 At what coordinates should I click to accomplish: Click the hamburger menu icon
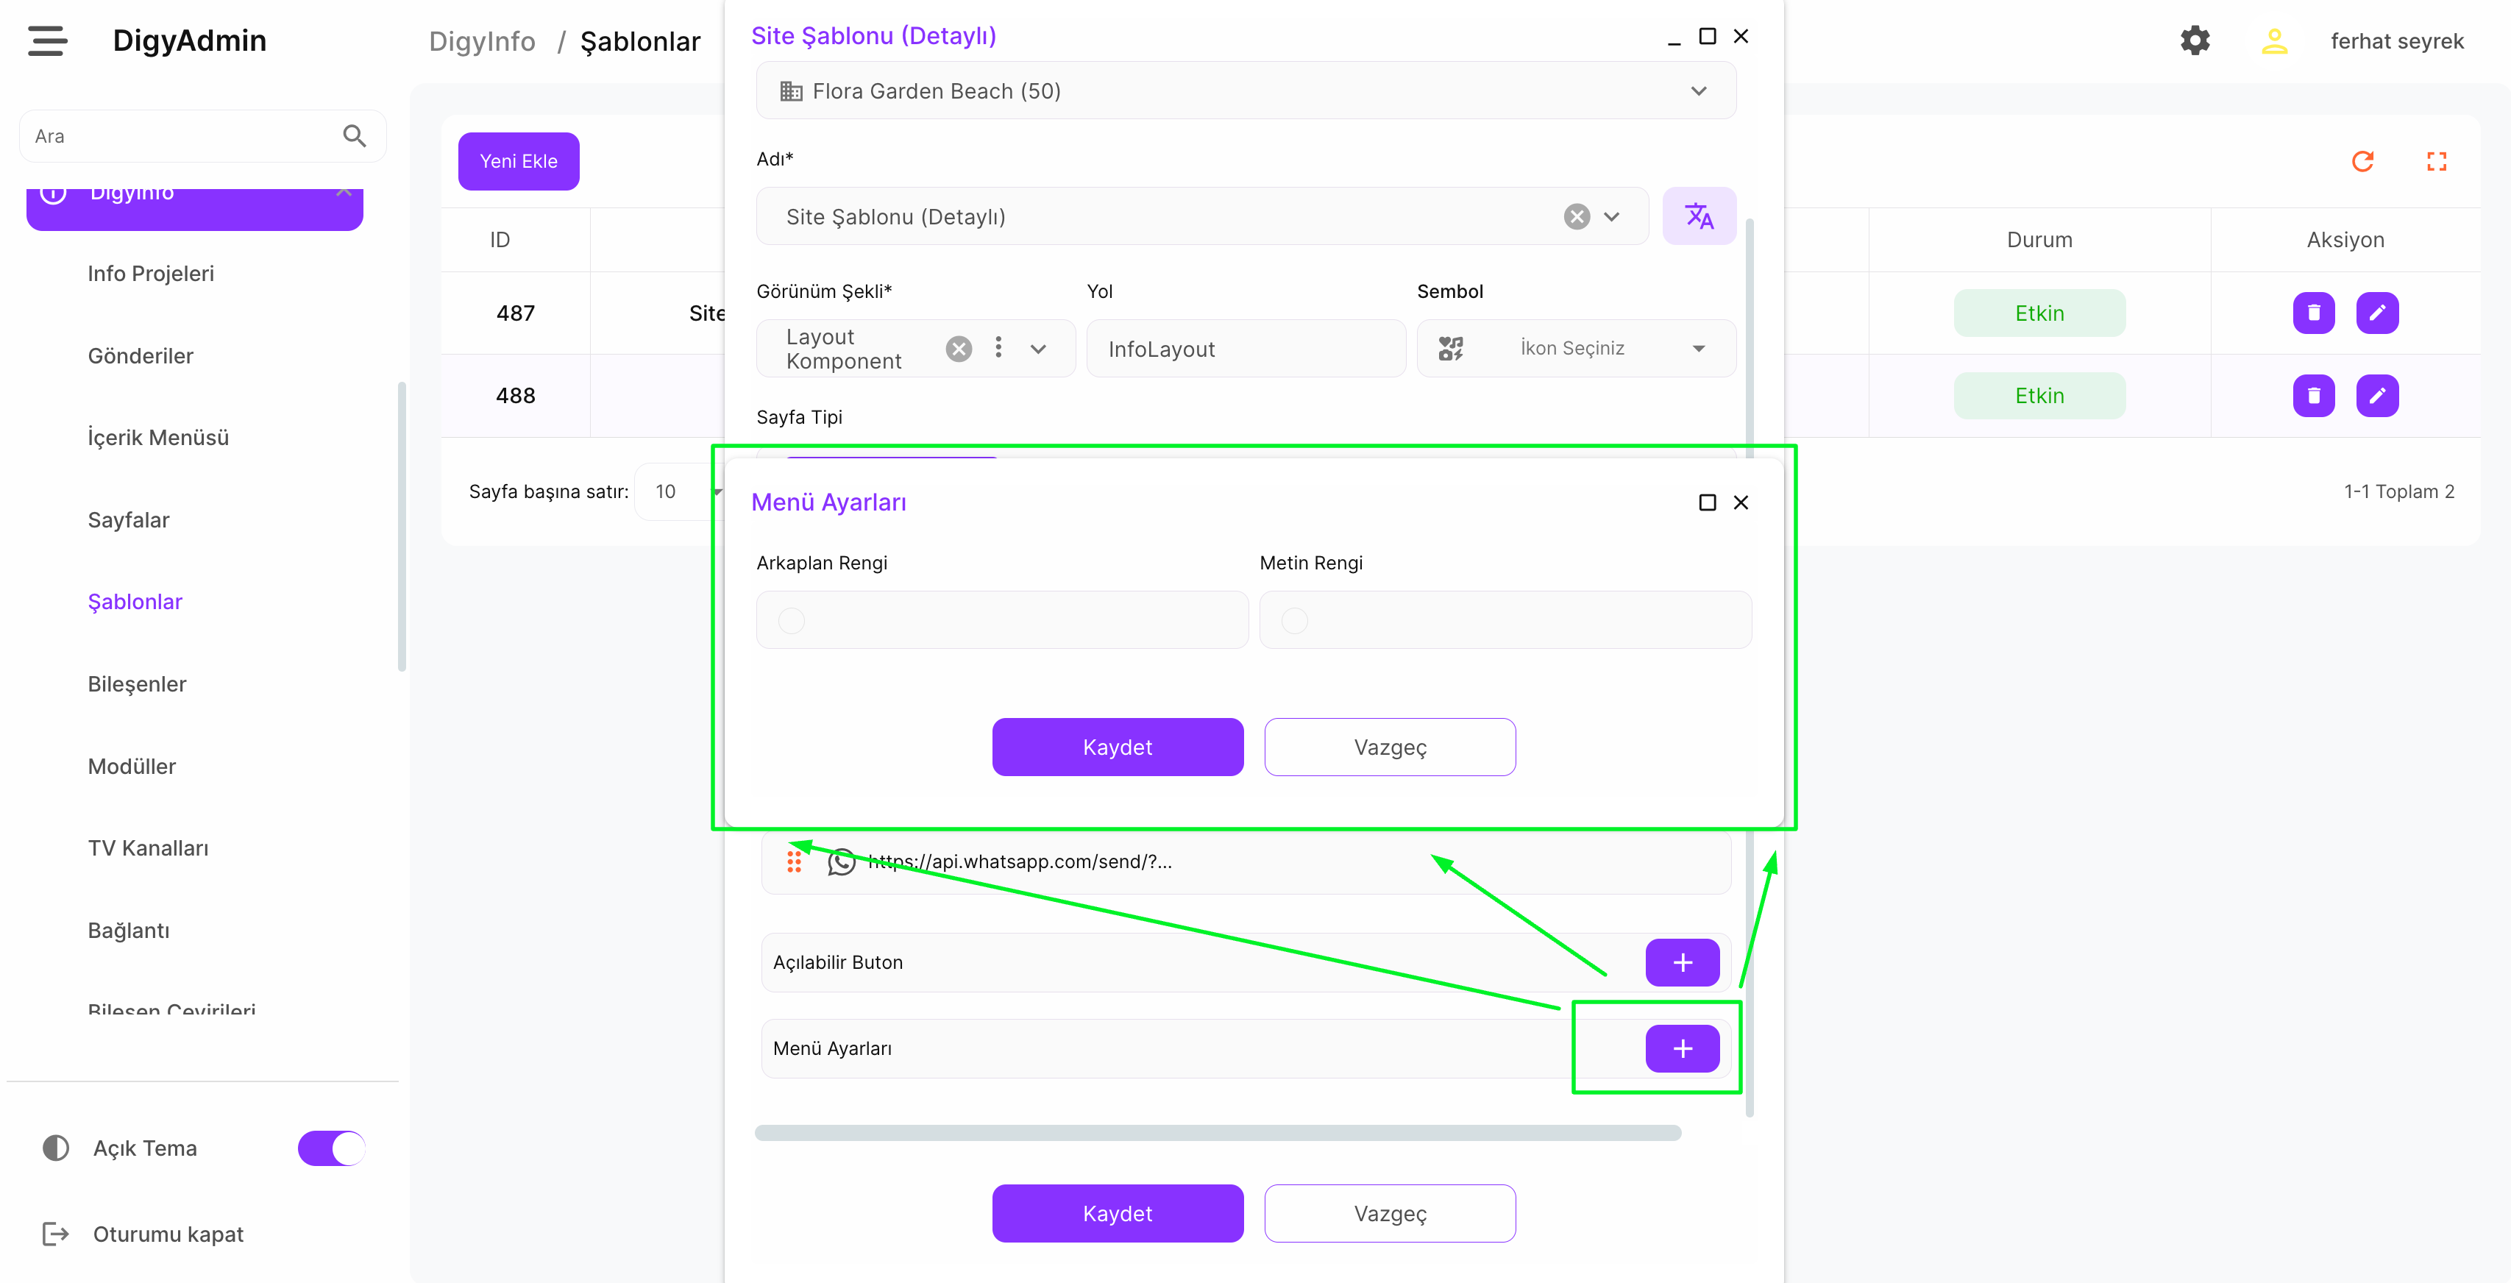click(x=47, y=41)
